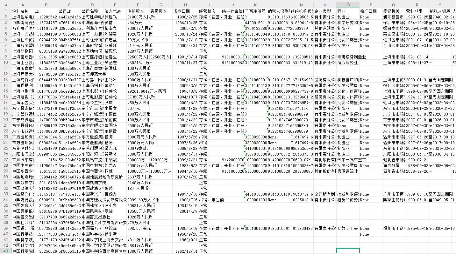Select the date cell 1962/12/14
456x254 pixels.
click(x=185, y=251)
